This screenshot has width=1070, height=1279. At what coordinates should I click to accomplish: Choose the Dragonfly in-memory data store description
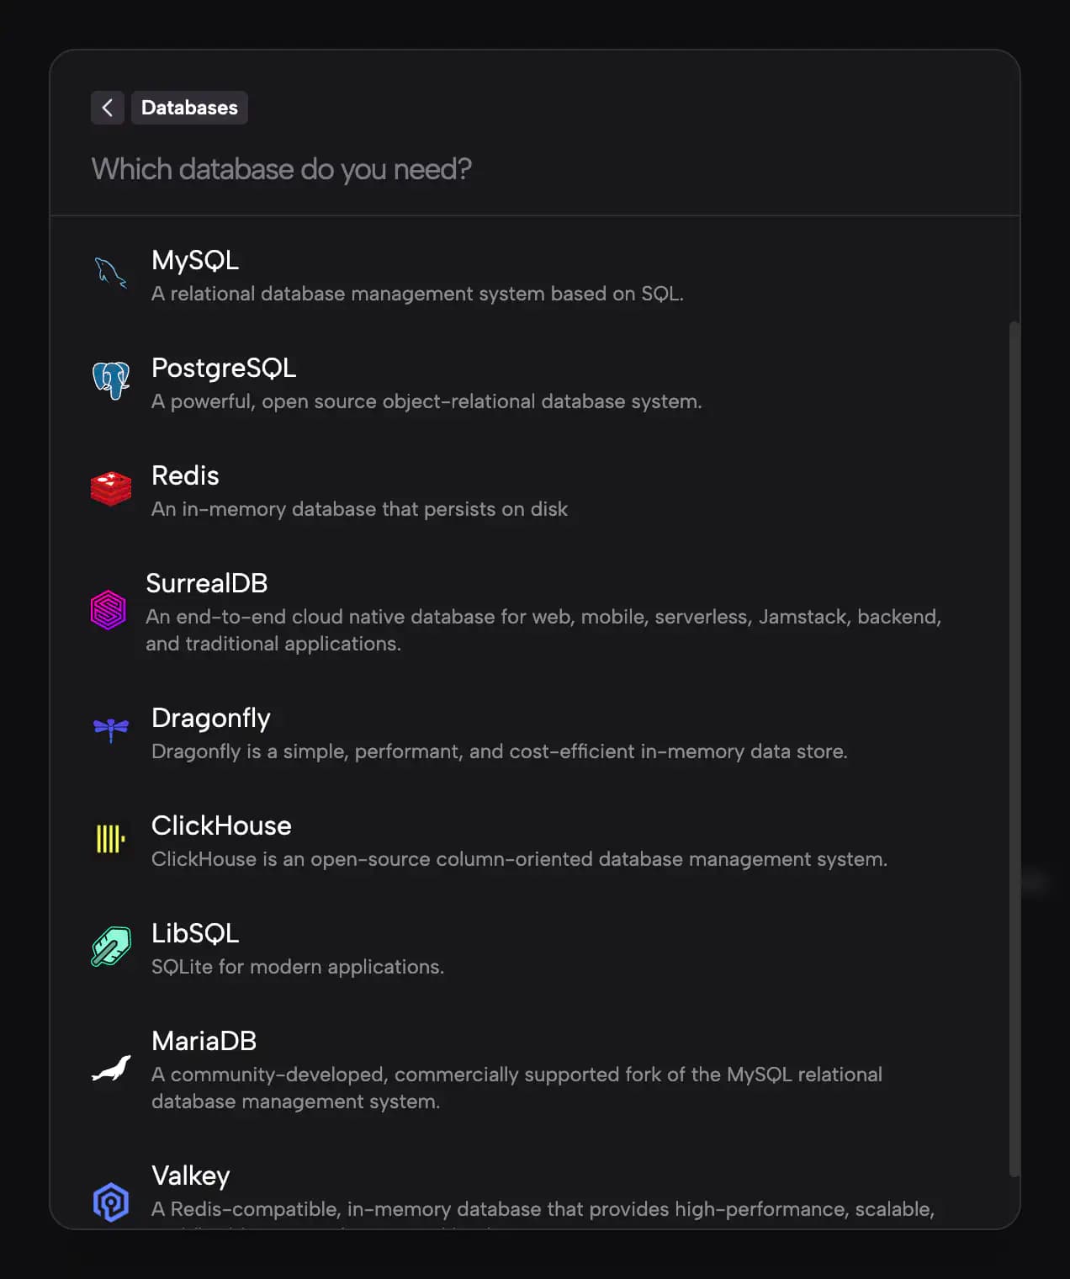click(499, 751)
